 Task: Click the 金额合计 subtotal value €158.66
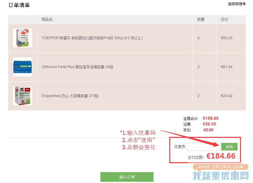211,118
